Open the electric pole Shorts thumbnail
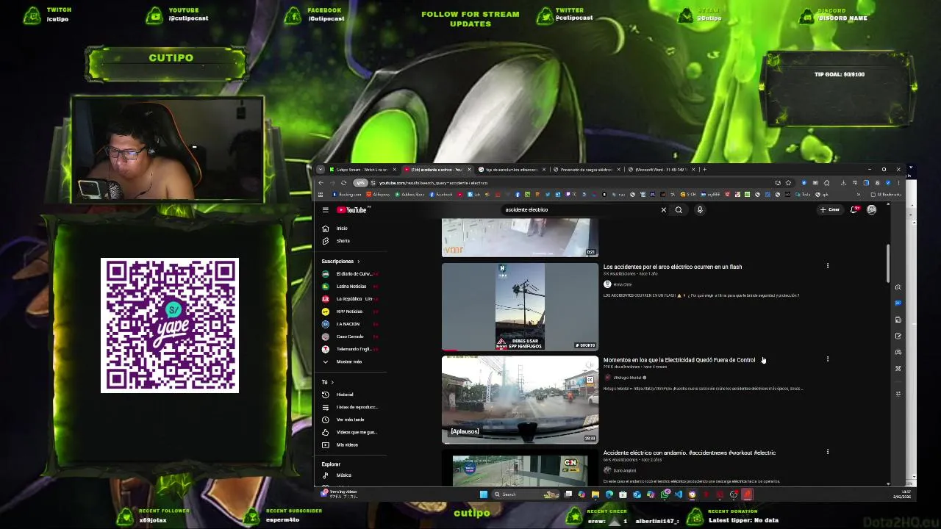The width and height of the screenshot is (941, 529). (x=520, y=306)
